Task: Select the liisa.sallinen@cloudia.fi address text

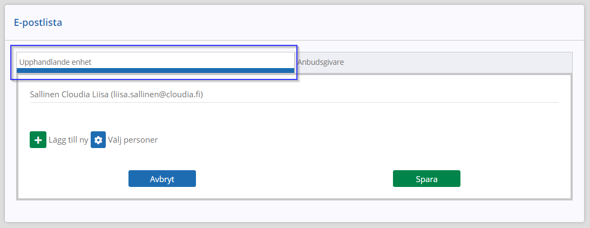Action: point(157,95)
